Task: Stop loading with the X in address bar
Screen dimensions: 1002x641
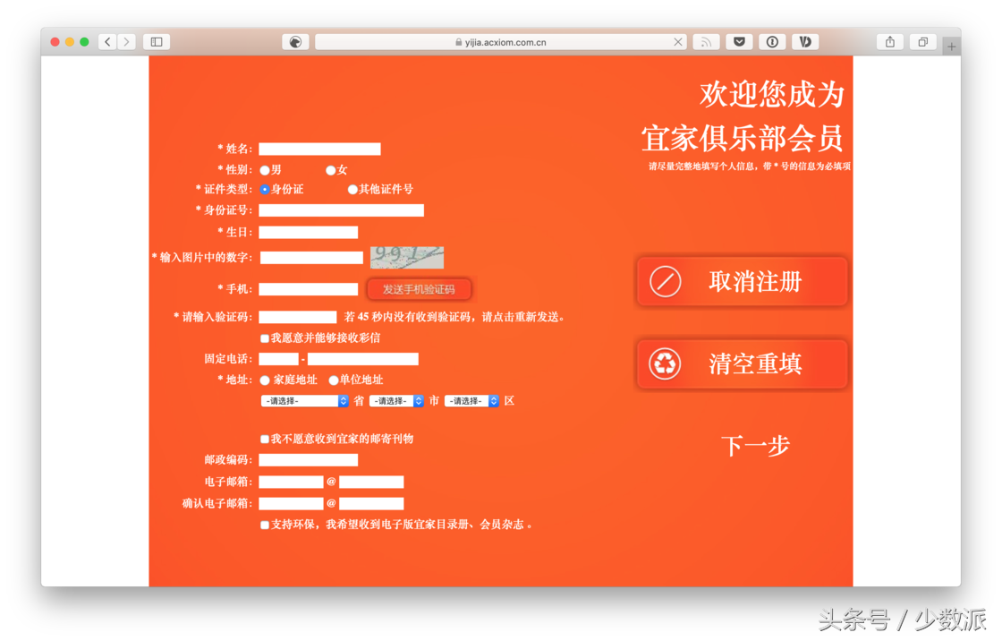Action: (678, 42)
